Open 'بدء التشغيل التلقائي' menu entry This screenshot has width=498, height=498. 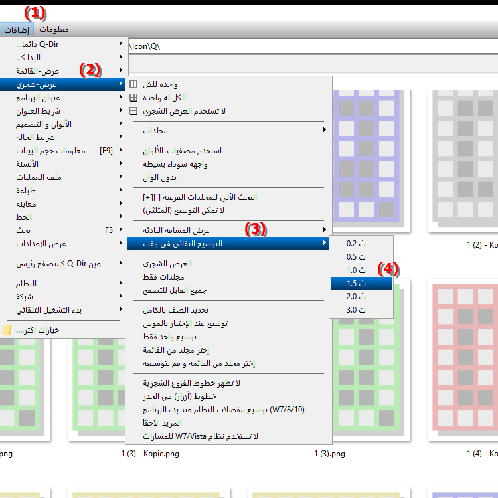(x=62, y=310)
